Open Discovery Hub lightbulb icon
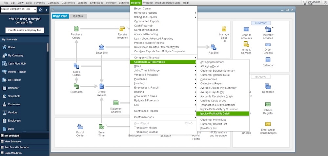 305,3
